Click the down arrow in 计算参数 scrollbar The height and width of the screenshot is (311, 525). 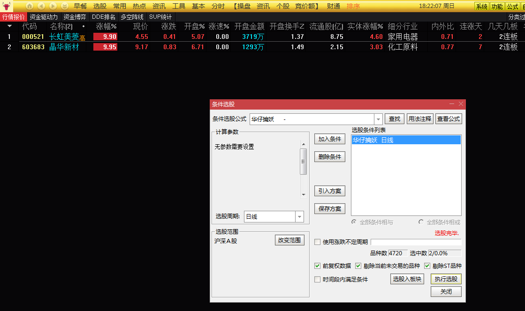[303, 194]
